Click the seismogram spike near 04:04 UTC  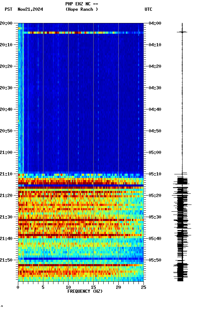pyautogui.click(x=182, y=32)
